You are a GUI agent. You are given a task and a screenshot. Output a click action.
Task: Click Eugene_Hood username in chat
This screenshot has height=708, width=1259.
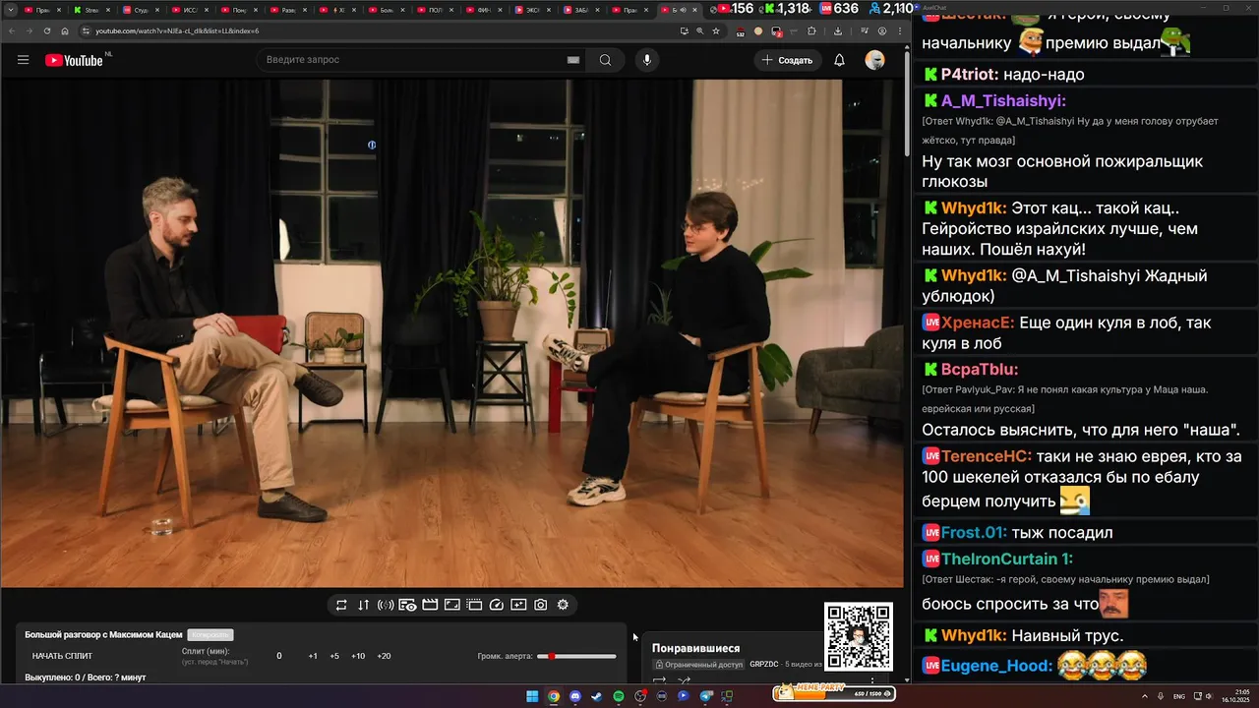pos(996,666)
